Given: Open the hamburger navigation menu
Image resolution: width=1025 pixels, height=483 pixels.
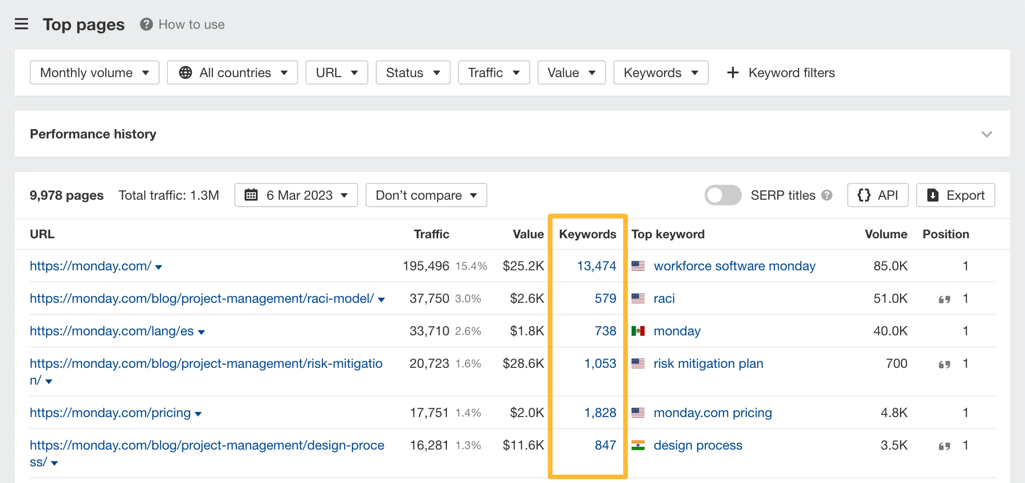Looking at the screenshot, I should [x=21, y=24].
